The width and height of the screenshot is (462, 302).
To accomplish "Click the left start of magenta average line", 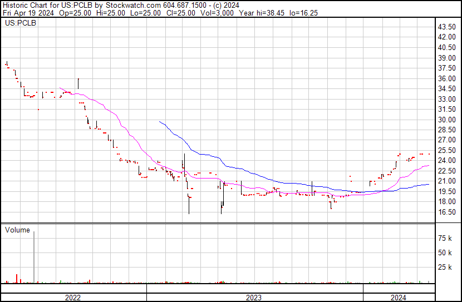I will 60,88.
